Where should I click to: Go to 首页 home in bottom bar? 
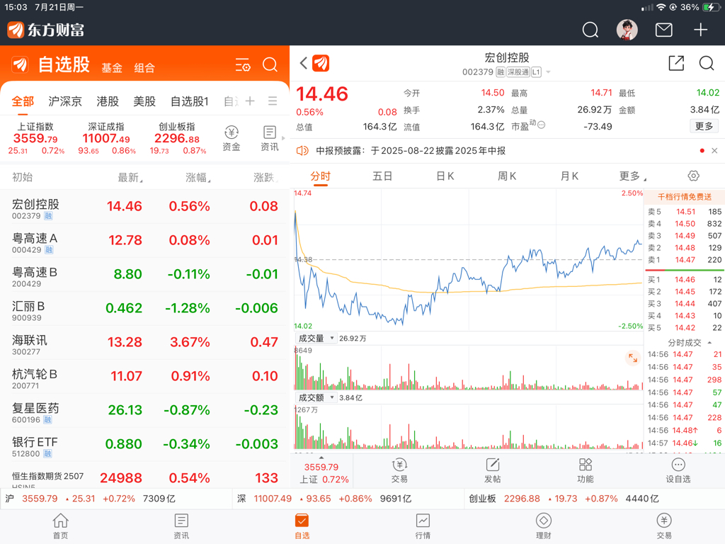[61, 526]
